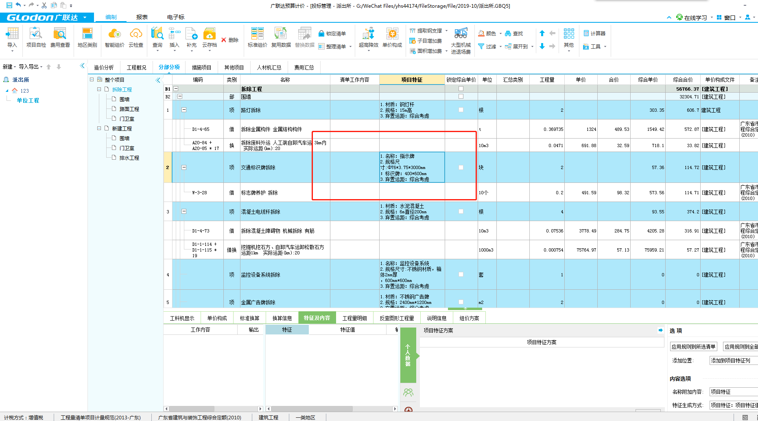This screenshot has height=421, width=758.
Task: Collapse the 拆除工程 tree node
Action: pos(99,89)
